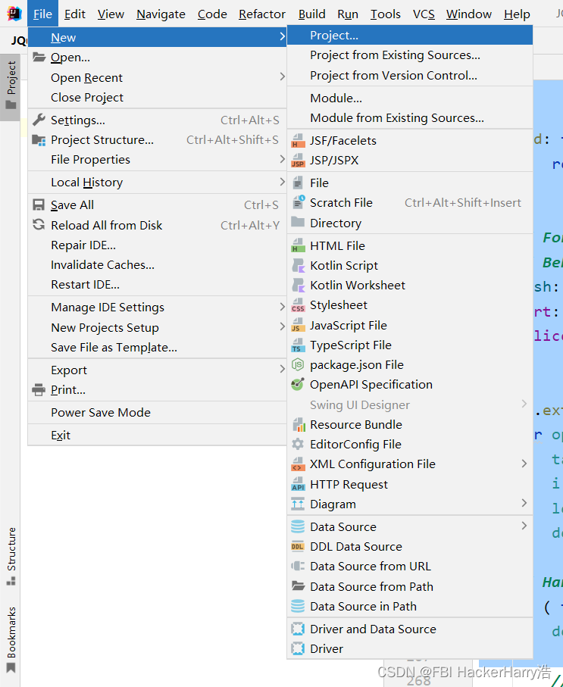Click the Open folder icon

(x=39, y=57)
